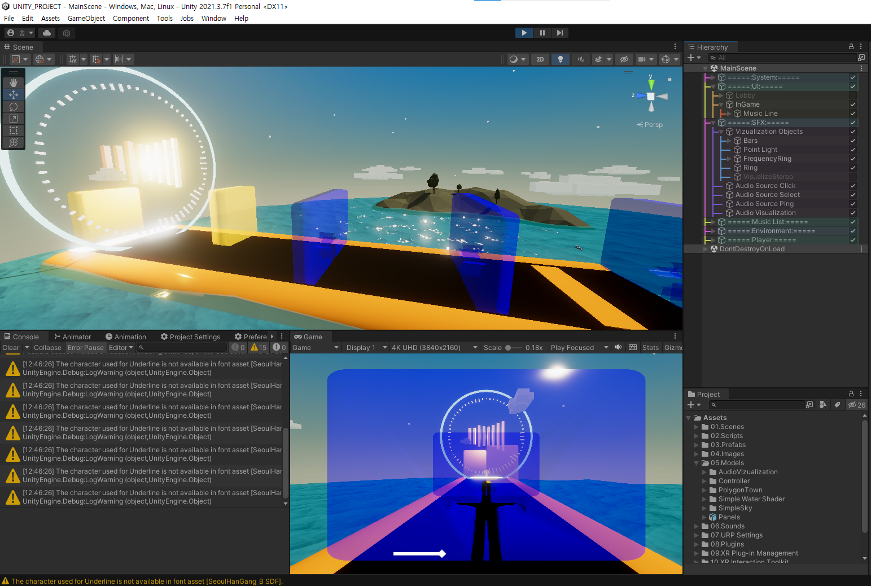Uncheck the Music Line checkbox

tap(853, 113)
